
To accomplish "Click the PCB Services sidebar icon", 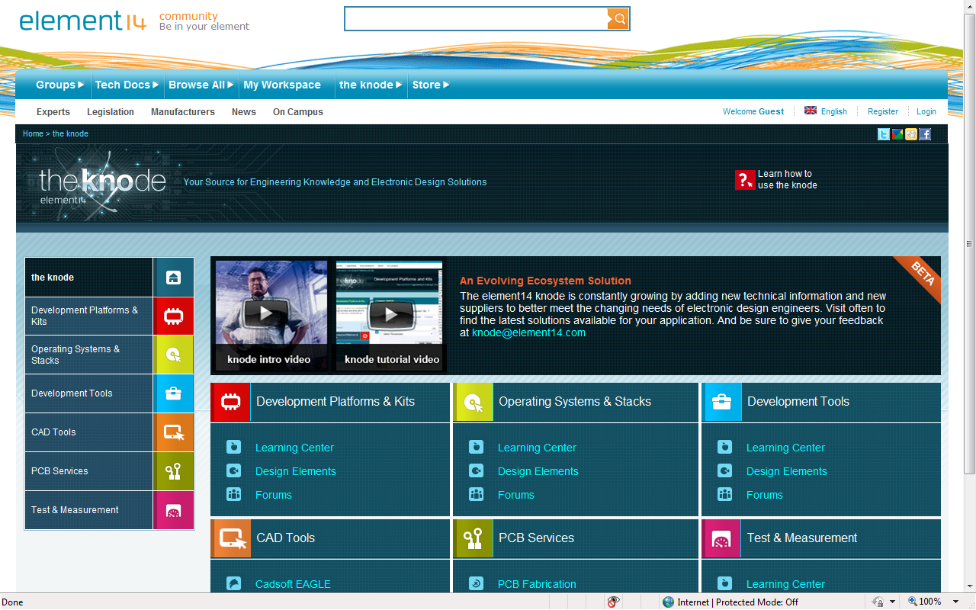I will coord(173,471).
